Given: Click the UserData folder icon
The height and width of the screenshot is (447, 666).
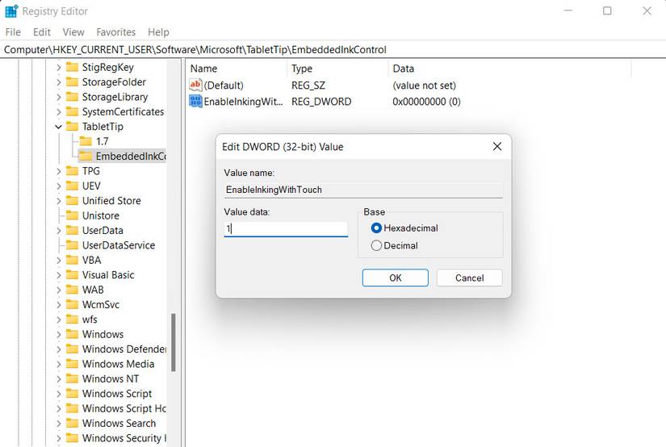Looking at the screenshot, I should tap(73, 231).
